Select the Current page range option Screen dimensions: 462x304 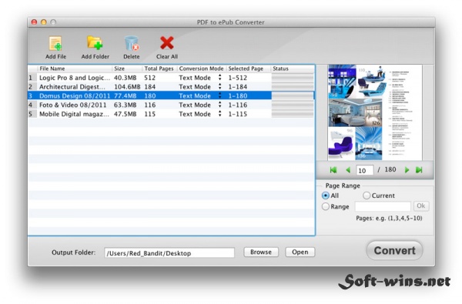[x=367, y=195]
